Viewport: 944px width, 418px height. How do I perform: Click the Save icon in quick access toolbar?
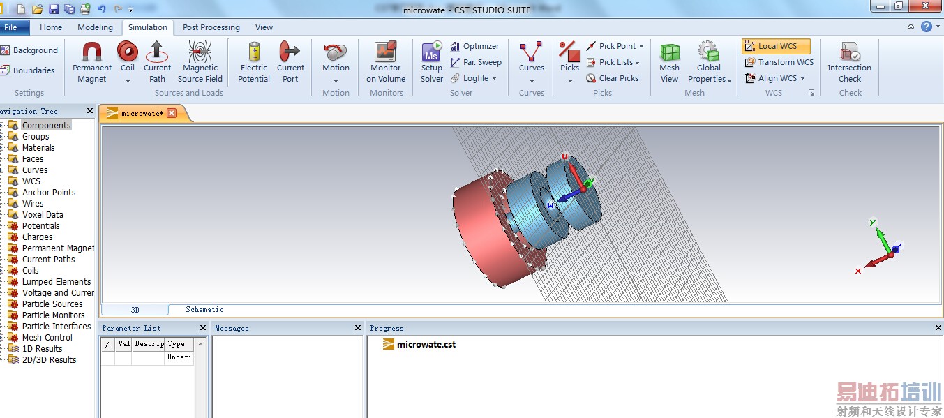[54, 9]
